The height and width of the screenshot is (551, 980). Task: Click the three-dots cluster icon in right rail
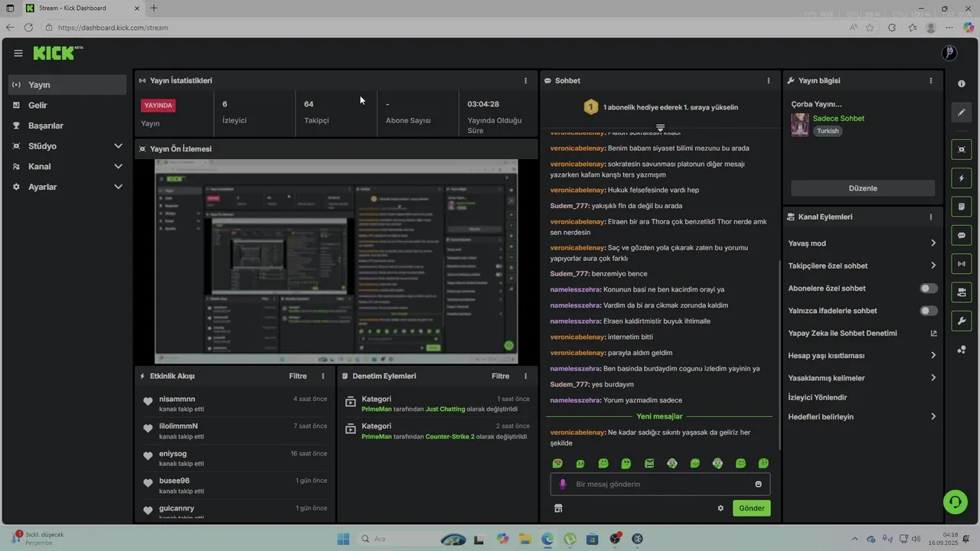(962, 350)
